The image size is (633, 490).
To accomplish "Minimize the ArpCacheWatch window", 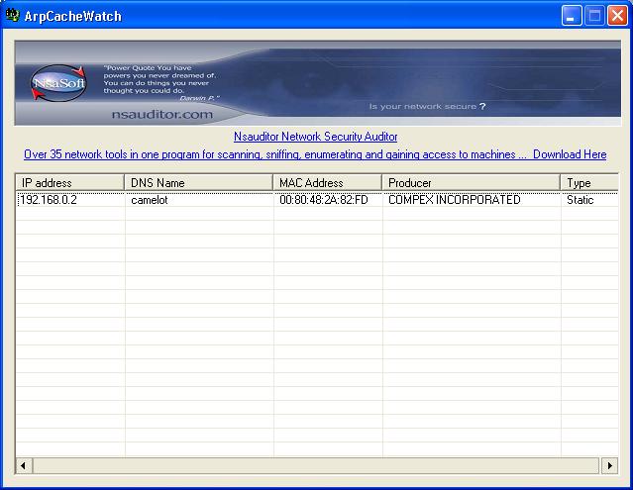I will [x=572, y=16].
